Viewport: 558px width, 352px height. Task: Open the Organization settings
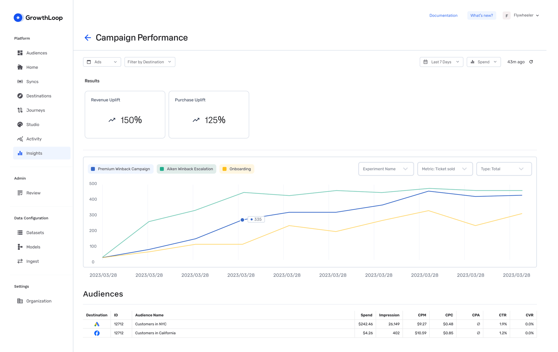(x=39, y=301)
